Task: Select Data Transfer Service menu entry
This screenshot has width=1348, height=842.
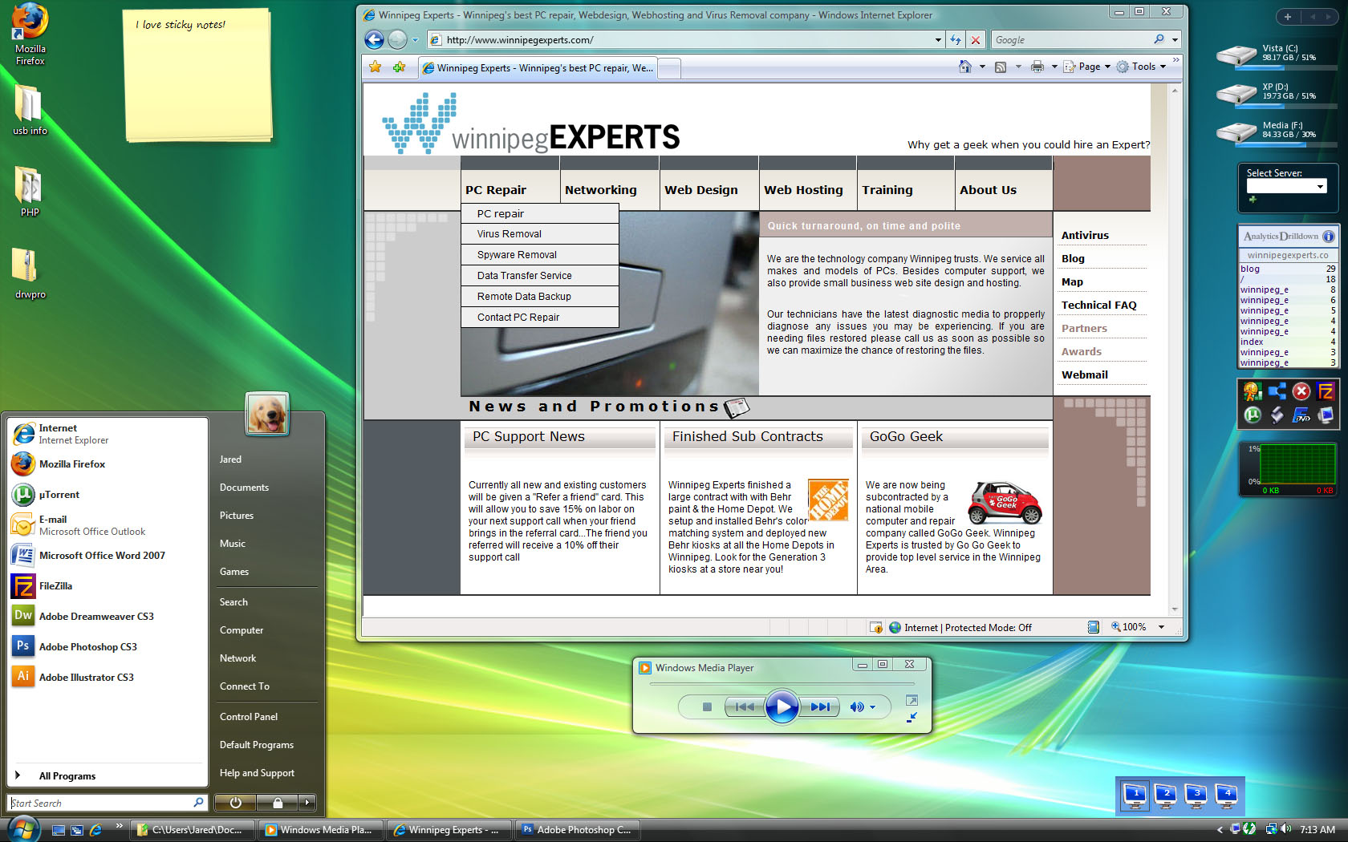Action: click(540, 276)
